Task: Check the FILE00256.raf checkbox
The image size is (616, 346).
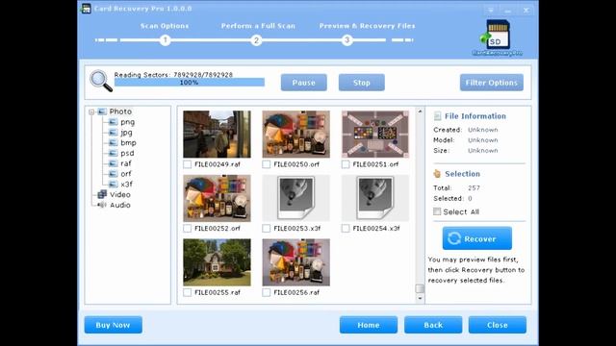Action: pyautogui.click(x=267, y=292)
